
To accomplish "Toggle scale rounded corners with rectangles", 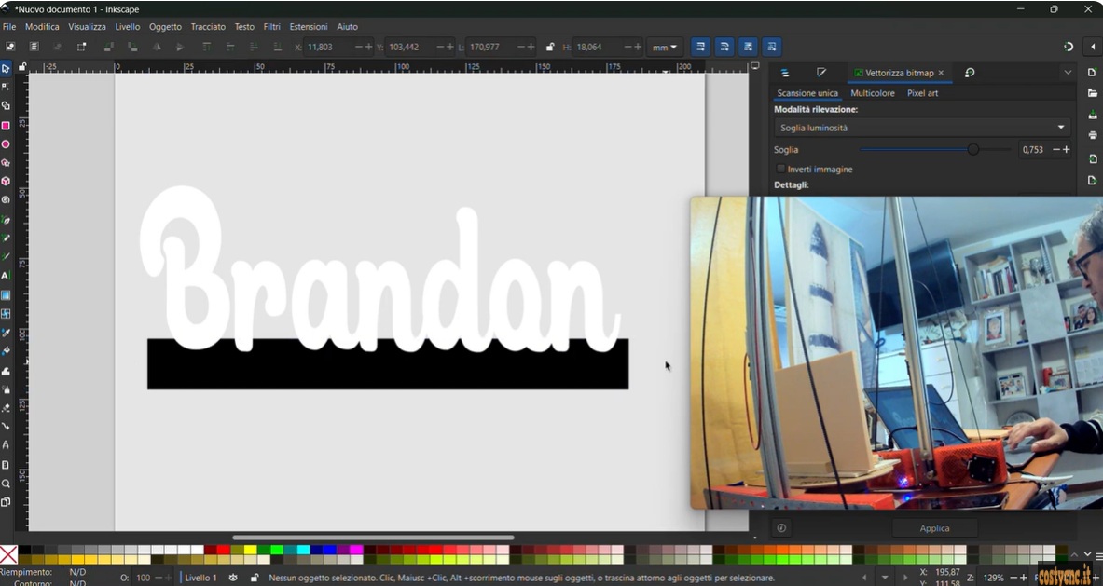I will pyautogui.click(x=724, y=47).
